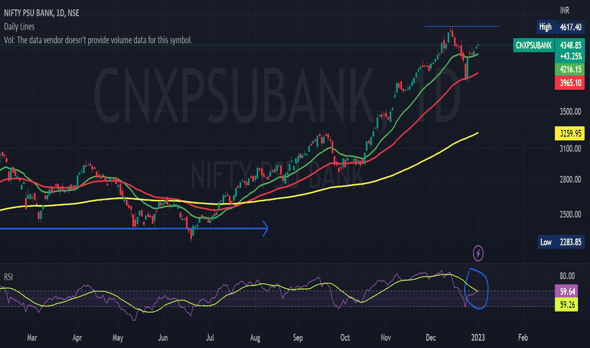Click the Sep label on time axis
This screenshot has width=590, height=348.
point(298,338)
